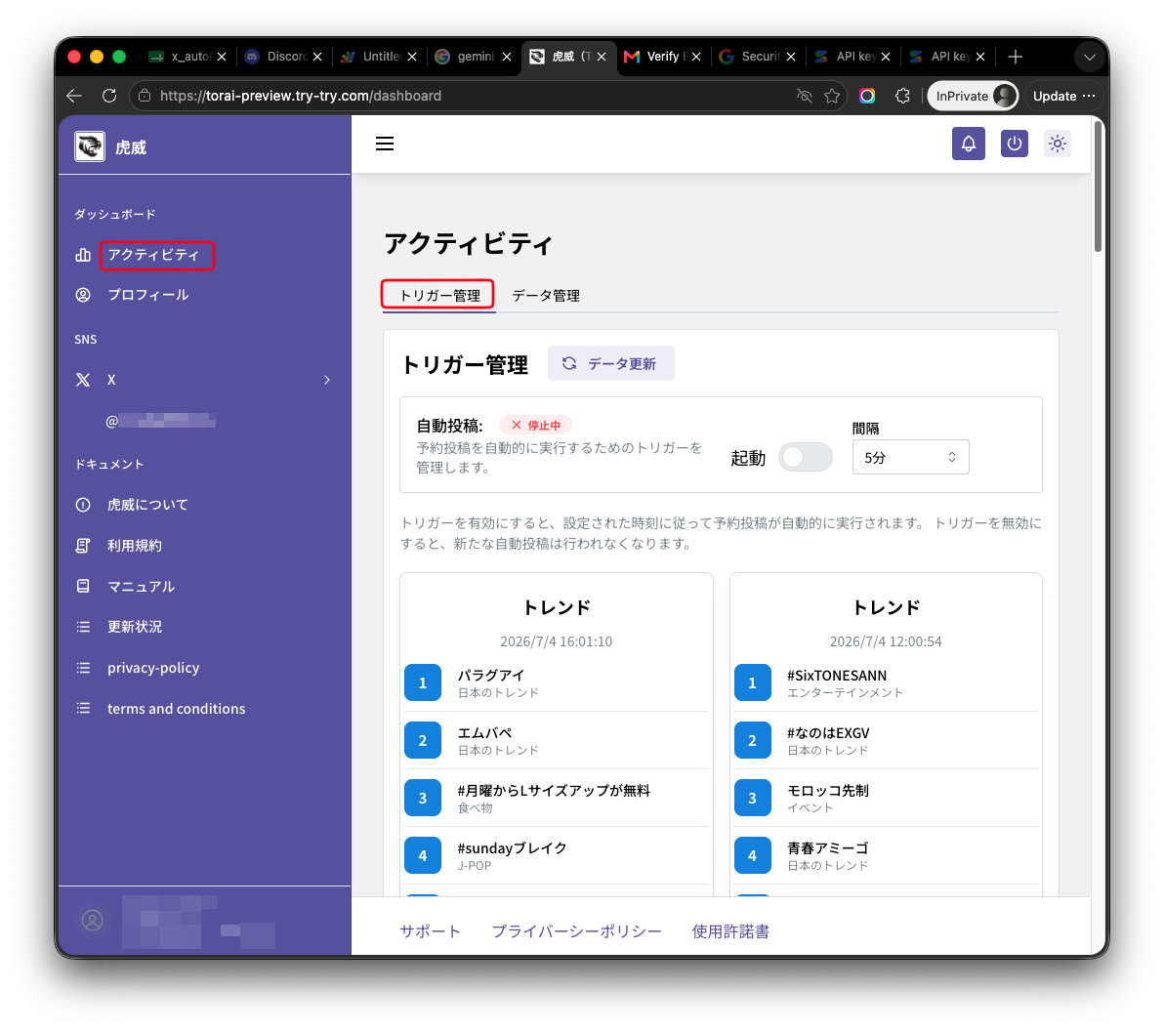Viewport: 1164px width, 1031px height.
Task: Click the tracking prevention eye icon
Action: pyautogui.click(x=804, y=96)
